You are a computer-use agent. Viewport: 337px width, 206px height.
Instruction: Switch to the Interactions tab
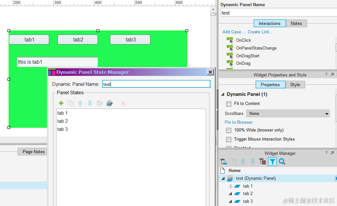click(x=270, y=23)
